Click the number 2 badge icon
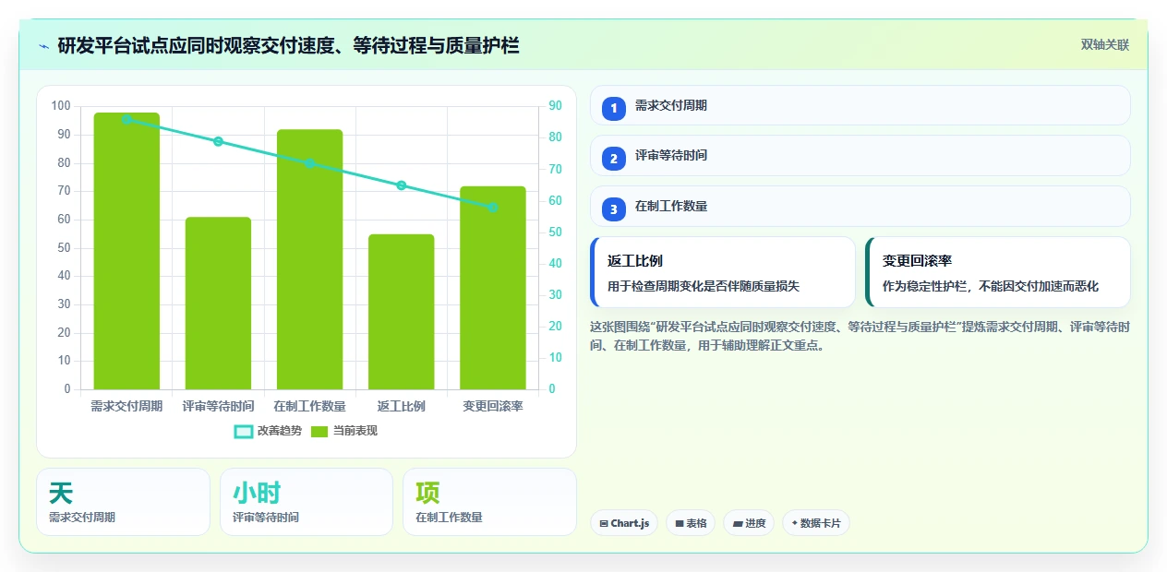This screenshot has width=1167, height=572. pos(613,158)
